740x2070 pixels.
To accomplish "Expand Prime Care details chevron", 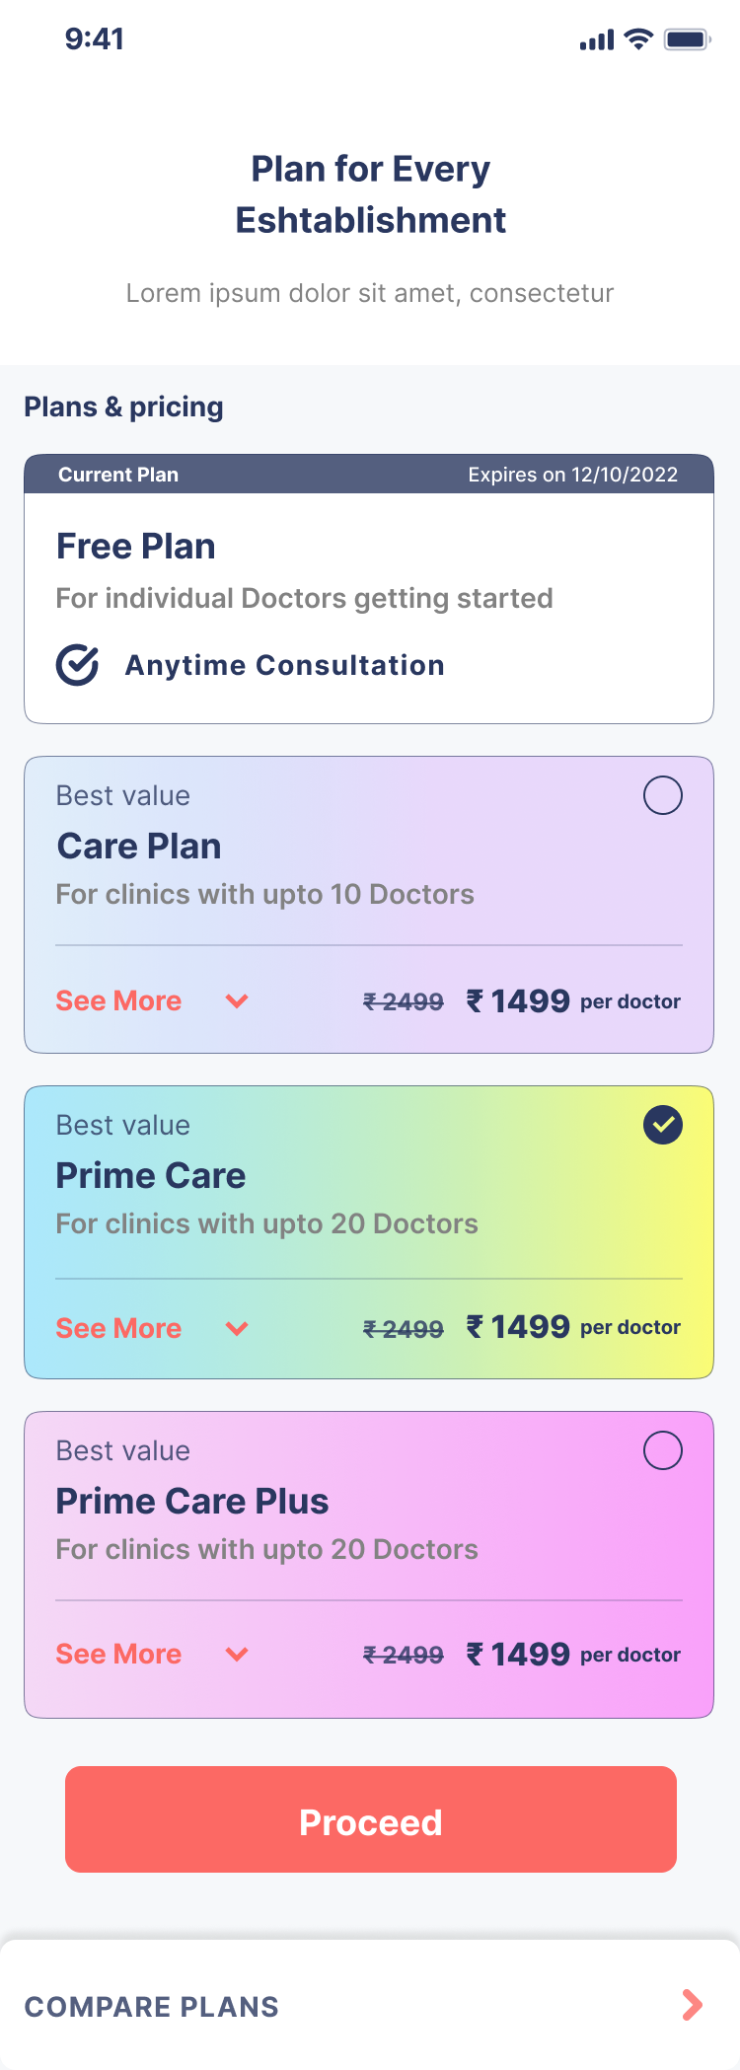I will point(237,1329).
